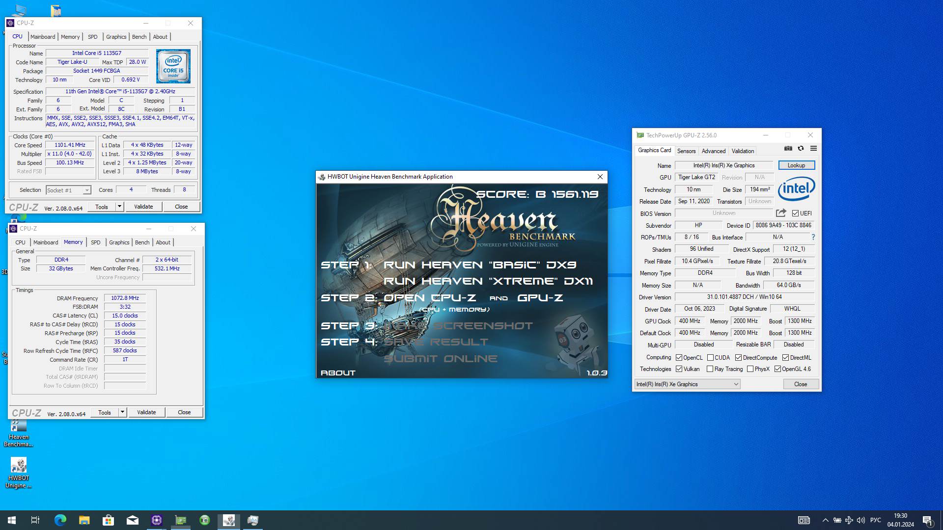Toggle the Ray Tracing checkbox
The image size is (943, 530).
point(710,369)
